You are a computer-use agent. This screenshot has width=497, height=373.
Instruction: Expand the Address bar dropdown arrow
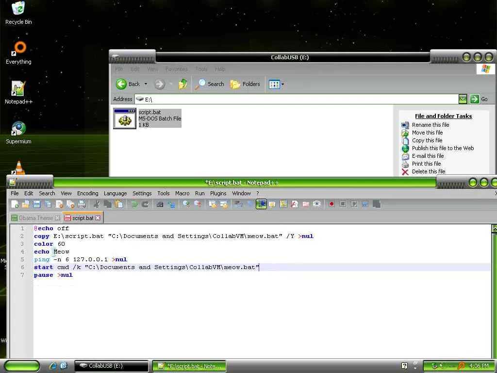[x=463, y=99]
